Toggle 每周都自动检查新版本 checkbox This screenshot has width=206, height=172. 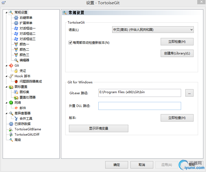[x=70, y=43]
